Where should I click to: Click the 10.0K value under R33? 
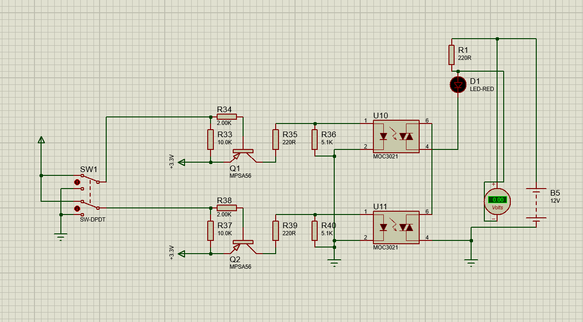[224, 142]
